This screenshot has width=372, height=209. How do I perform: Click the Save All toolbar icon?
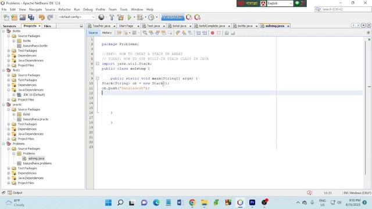[31, 17]
